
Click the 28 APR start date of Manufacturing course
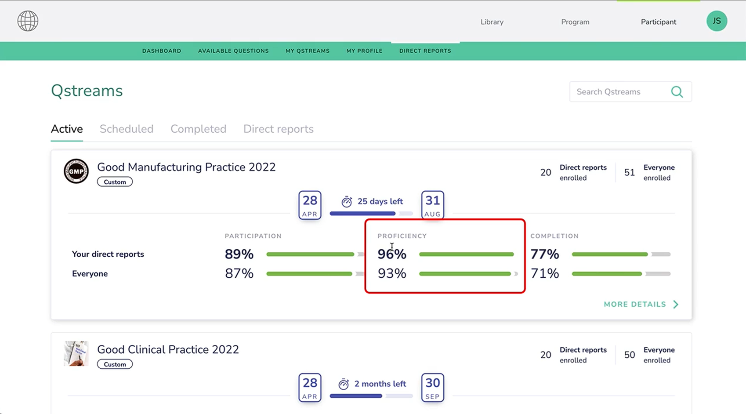(x=310, y=205)
